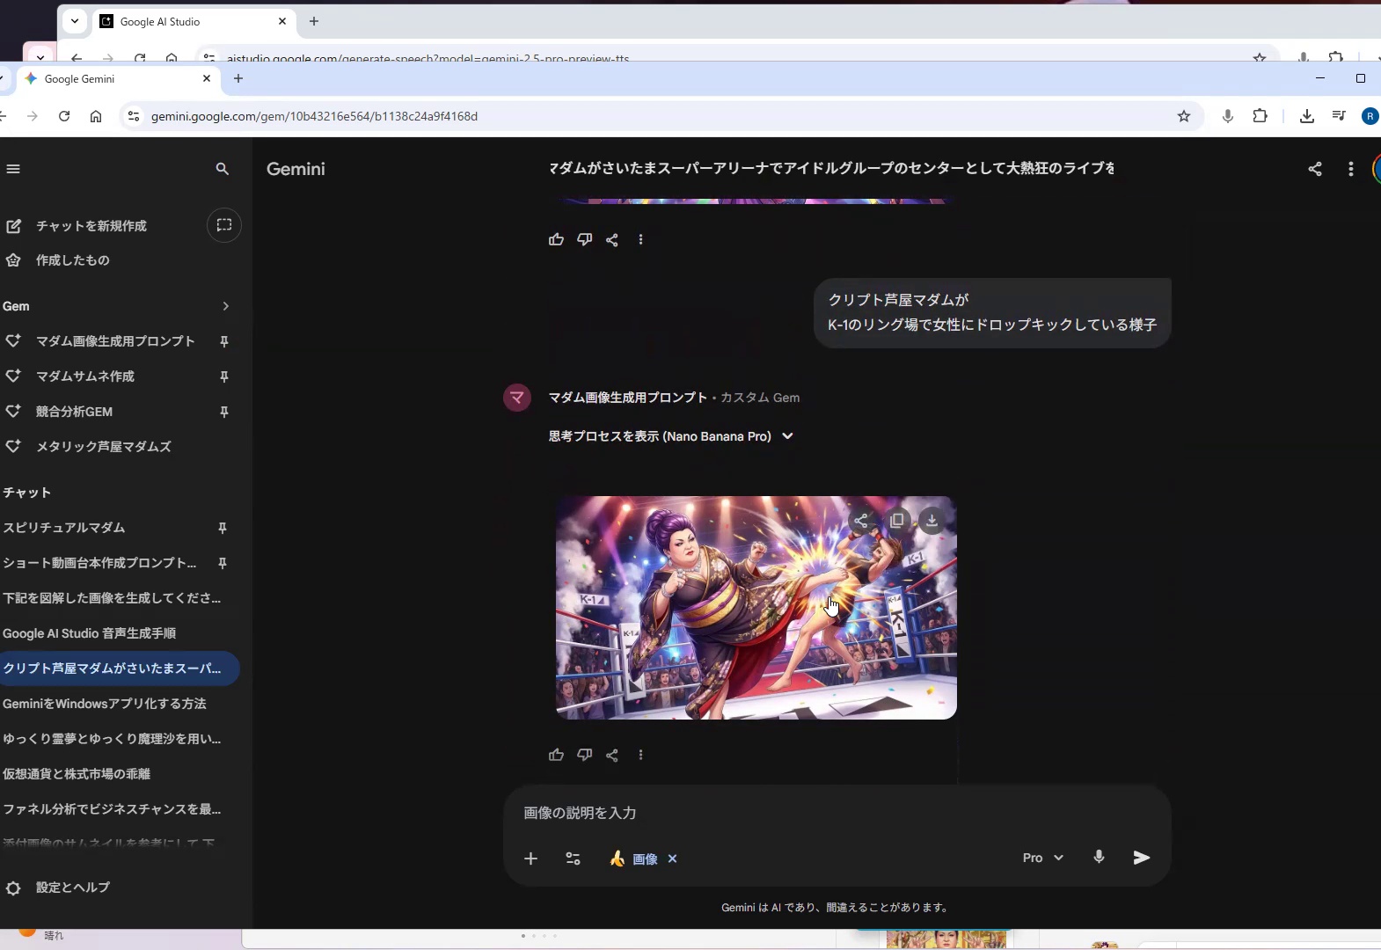Click the microphone in the composer

1099,858
